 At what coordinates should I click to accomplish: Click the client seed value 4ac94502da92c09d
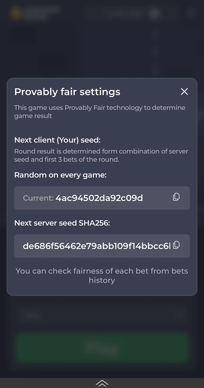99,198
